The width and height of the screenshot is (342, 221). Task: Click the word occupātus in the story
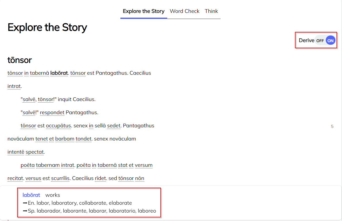58,126
